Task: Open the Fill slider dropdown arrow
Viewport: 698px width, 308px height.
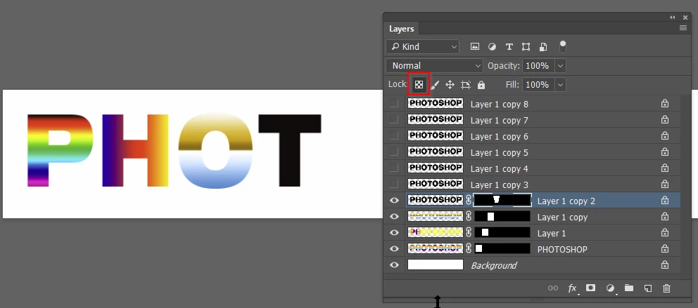Action: click(561, 84)
